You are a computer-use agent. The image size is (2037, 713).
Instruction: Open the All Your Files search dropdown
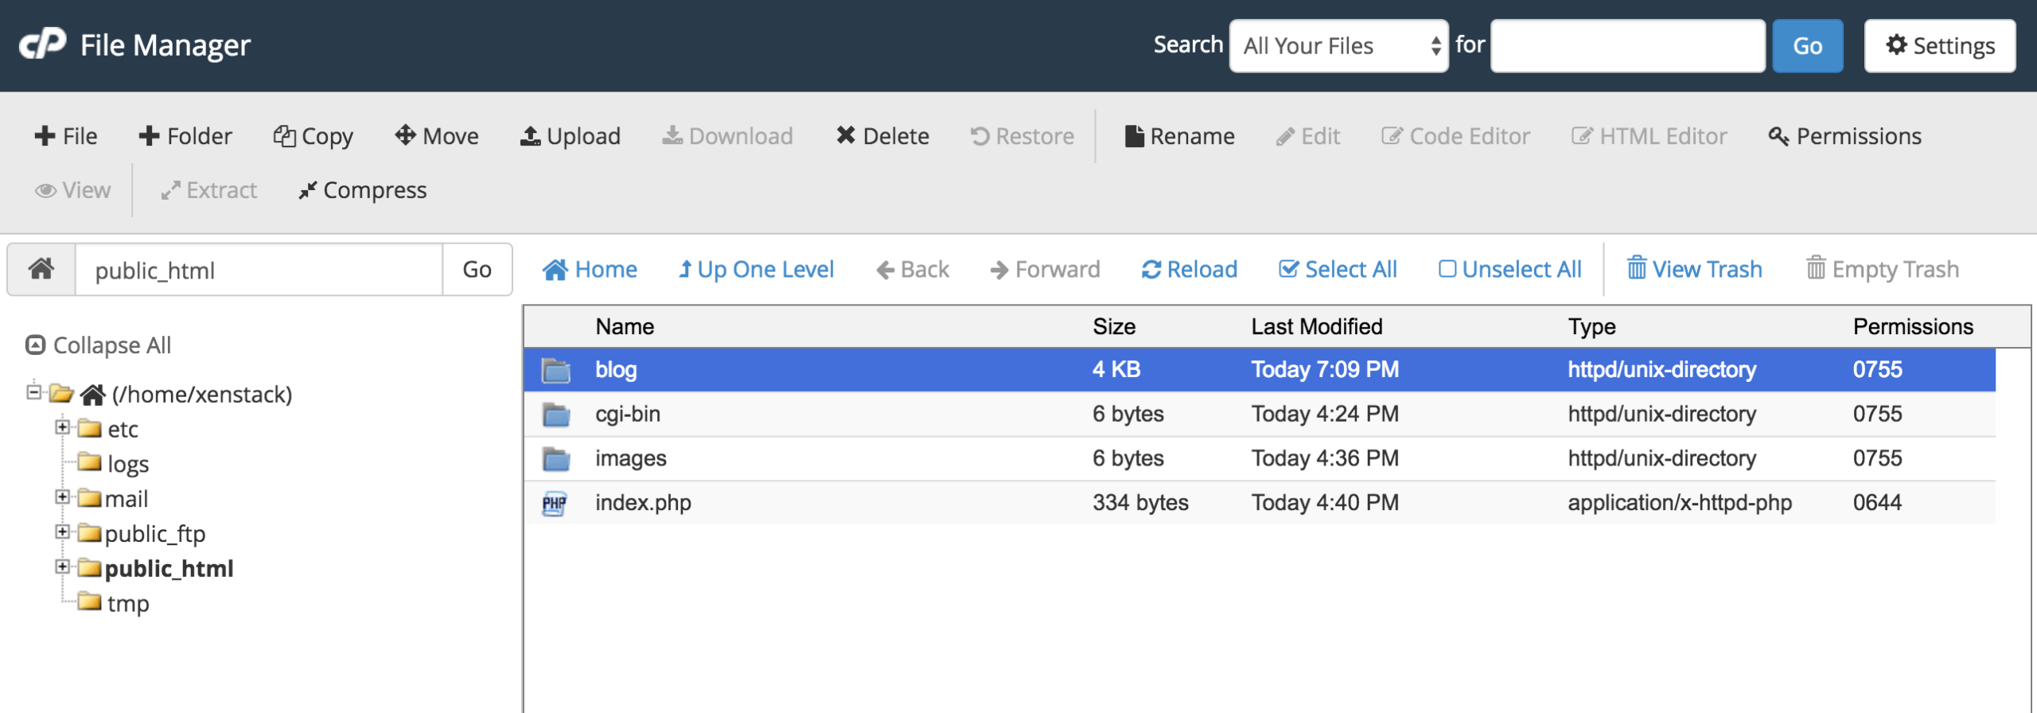1338,46
